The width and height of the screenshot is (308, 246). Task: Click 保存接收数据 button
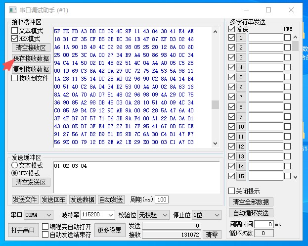pos(31,58)
